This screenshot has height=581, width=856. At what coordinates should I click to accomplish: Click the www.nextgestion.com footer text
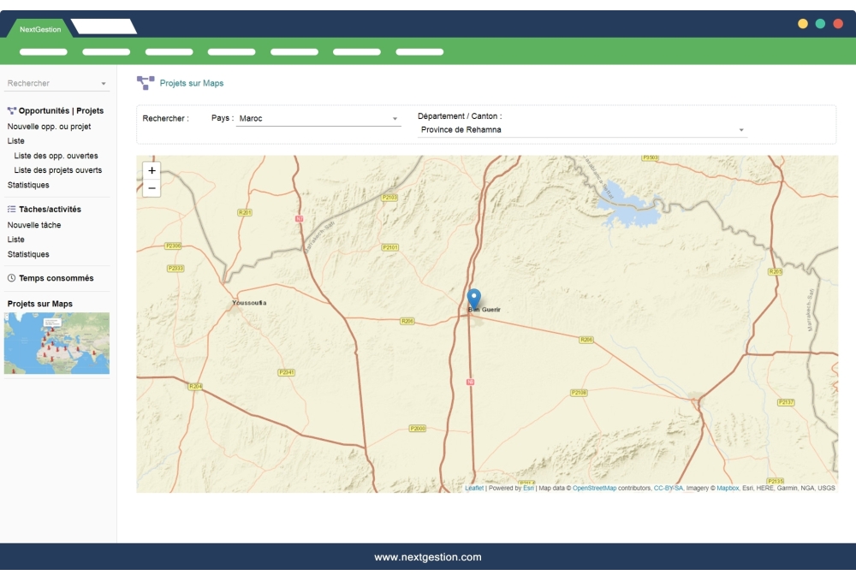[x=428, y=556]
